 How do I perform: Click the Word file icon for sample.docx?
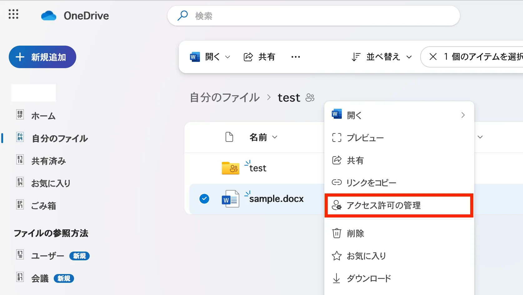230,199
